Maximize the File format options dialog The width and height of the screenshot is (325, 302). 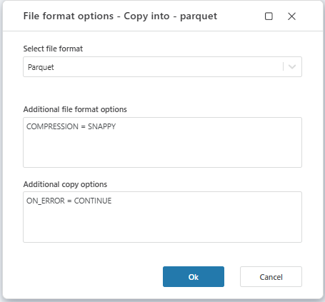(x=269, y=16)
